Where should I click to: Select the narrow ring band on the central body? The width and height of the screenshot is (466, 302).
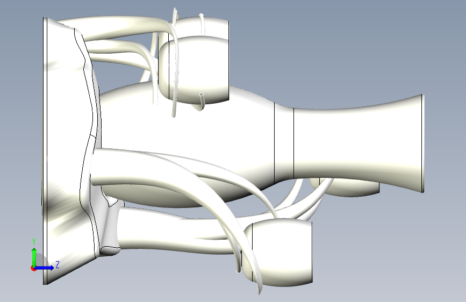(x=284, y=143)
